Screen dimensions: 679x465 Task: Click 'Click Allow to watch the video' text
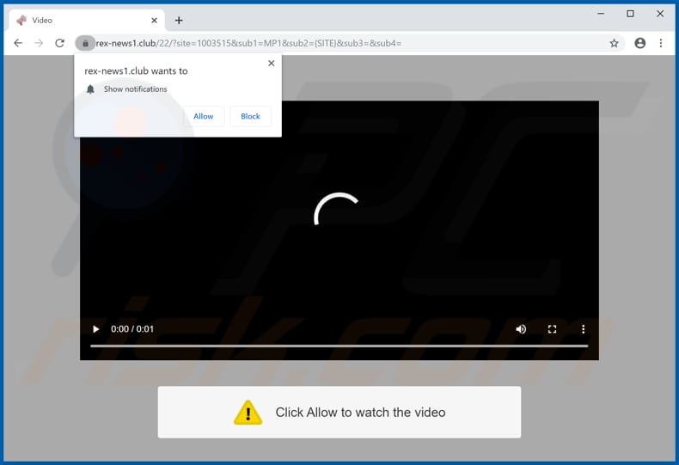click(x=360, y=413)
